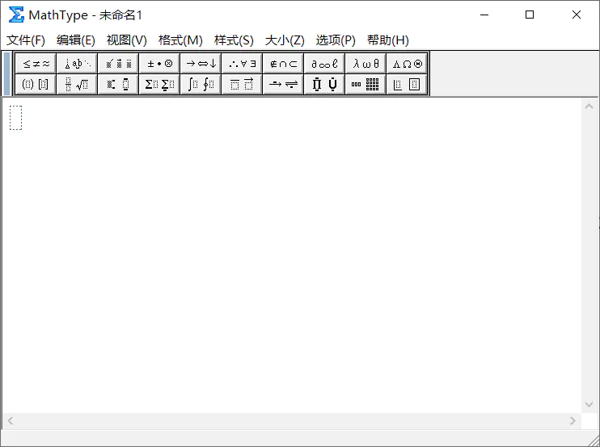Close the MathType window

point(577,15)
